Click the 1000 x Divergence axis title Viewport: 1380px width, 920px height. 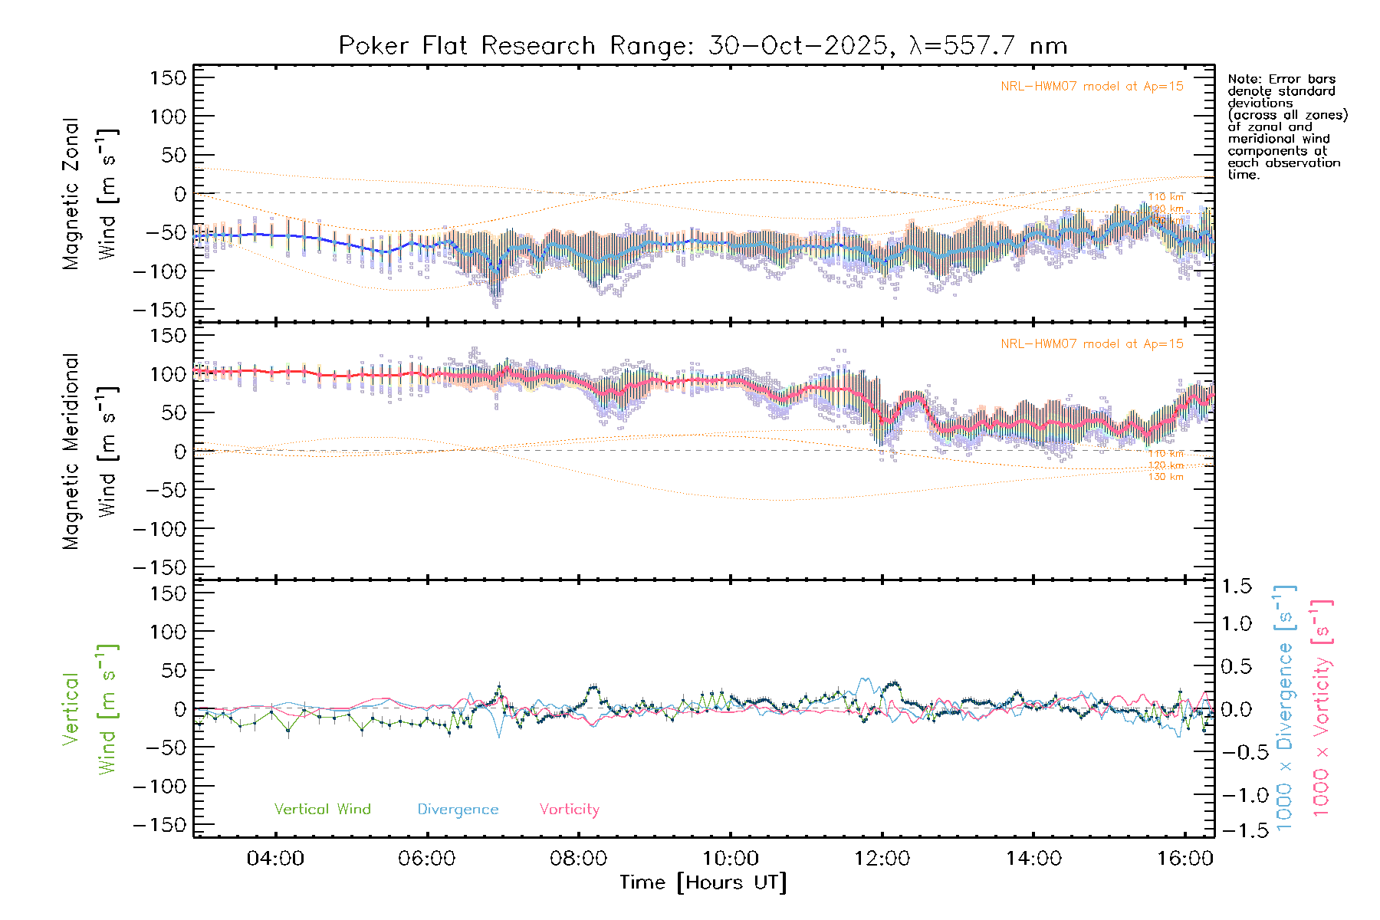1284,709
